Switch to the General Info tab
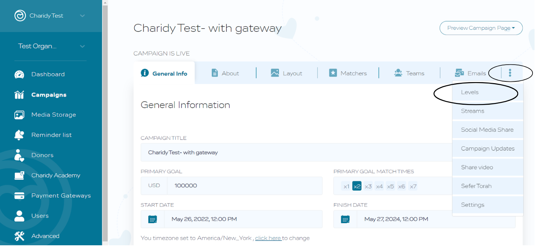538x247 pixels. [164, 73]
